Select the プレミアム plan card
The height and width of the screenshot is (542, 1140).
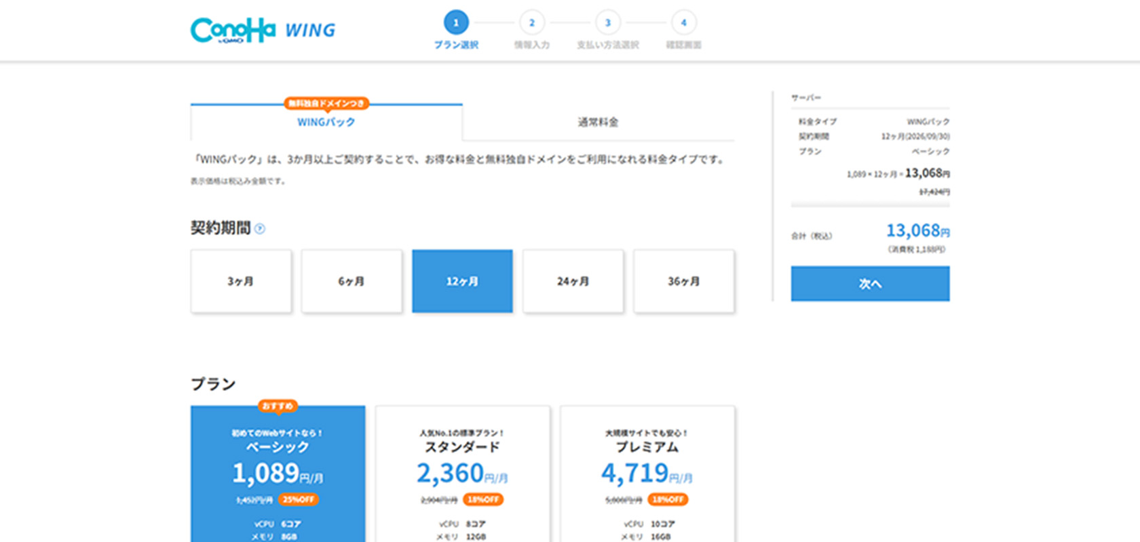click(647, 474)
